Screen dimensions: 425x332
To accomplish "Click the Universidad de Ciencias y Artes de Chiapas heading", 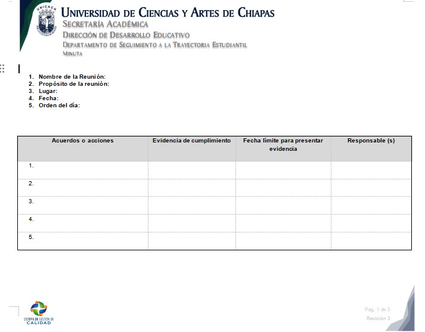I will [167, 13].
